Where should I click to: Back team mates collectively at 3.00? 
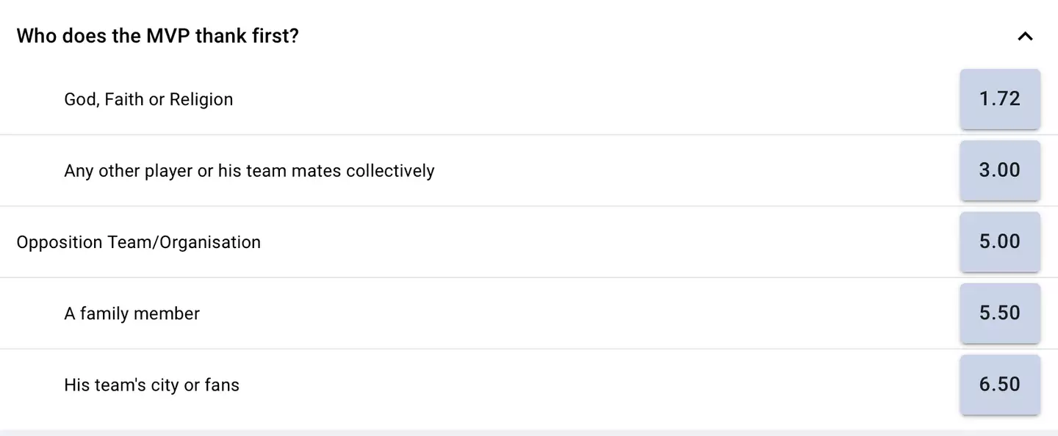(999, 170)
